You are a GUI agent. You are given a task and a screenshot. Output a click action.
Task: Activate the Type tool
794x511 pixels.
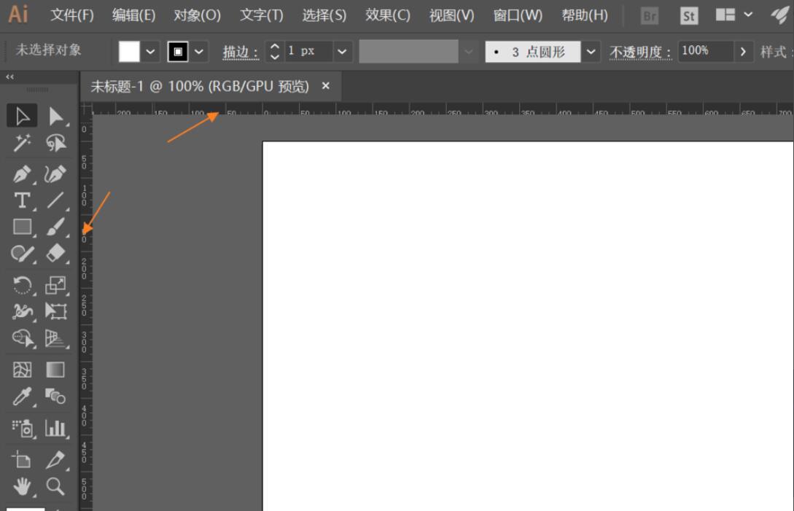tap(22, 200)
